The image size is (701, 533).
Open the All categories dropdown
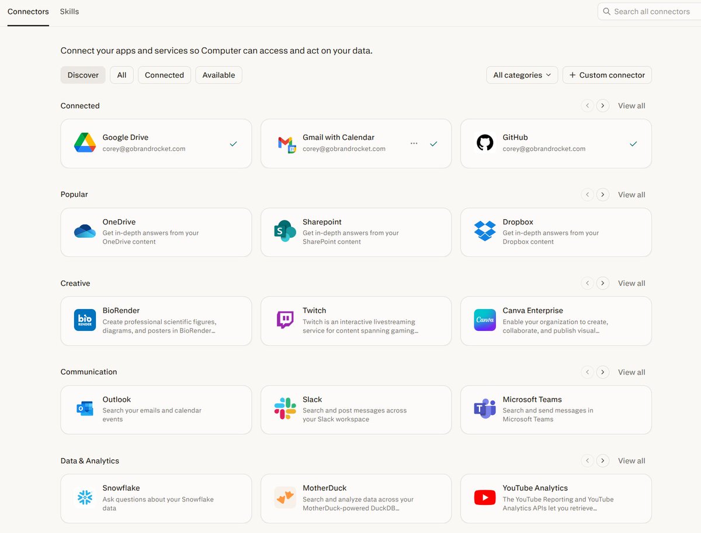coord(522,75)
